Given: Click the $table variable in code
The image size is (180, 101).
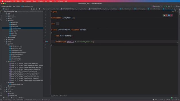Looking at the screenshot, I should (x=70, y=42).
